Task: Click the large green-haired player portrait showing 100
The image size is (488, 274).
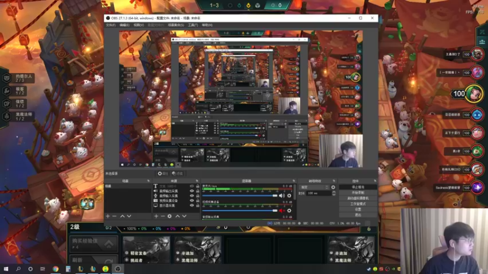Action: pyautogui.click(x=474, y=94)
